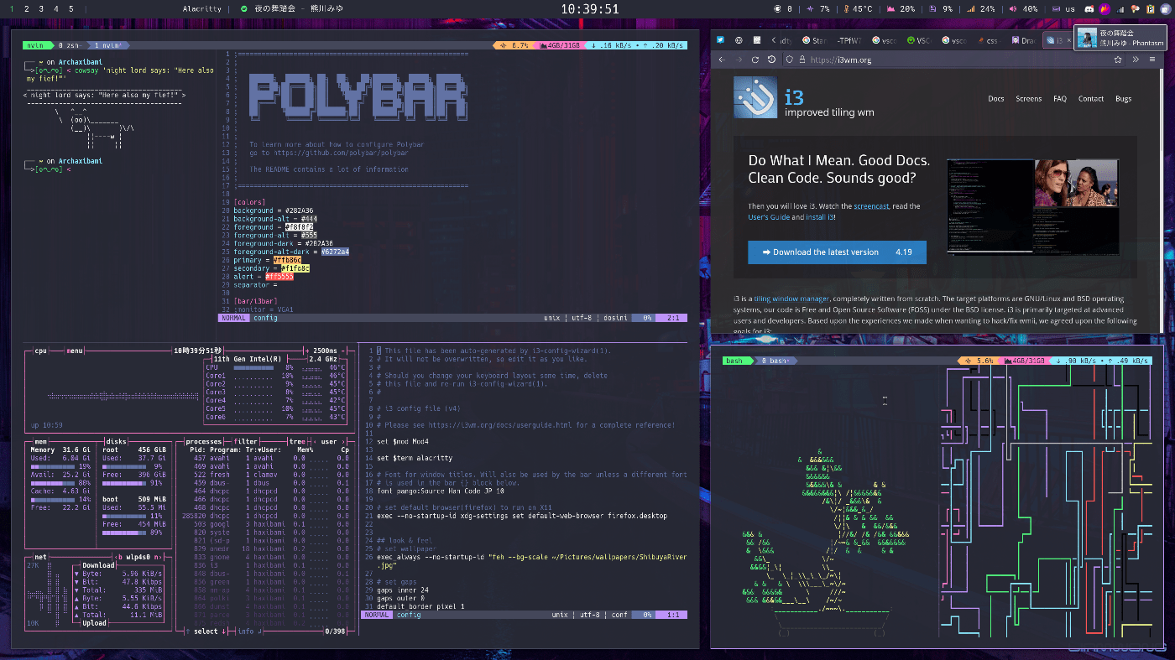Switch to the i3wm tab in Firefox
Viewport: 1175px width, 660px height.
[x=1057, y=39]
